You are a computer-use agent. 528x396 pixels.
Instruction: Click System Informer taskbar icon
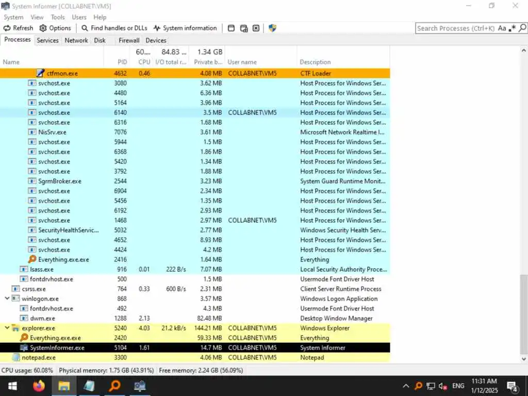140,386
